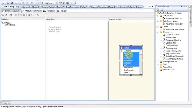Screen dimensions: 192x108
Task: Select Adventure Works.ds data source
Action: (x=174, y=19)
